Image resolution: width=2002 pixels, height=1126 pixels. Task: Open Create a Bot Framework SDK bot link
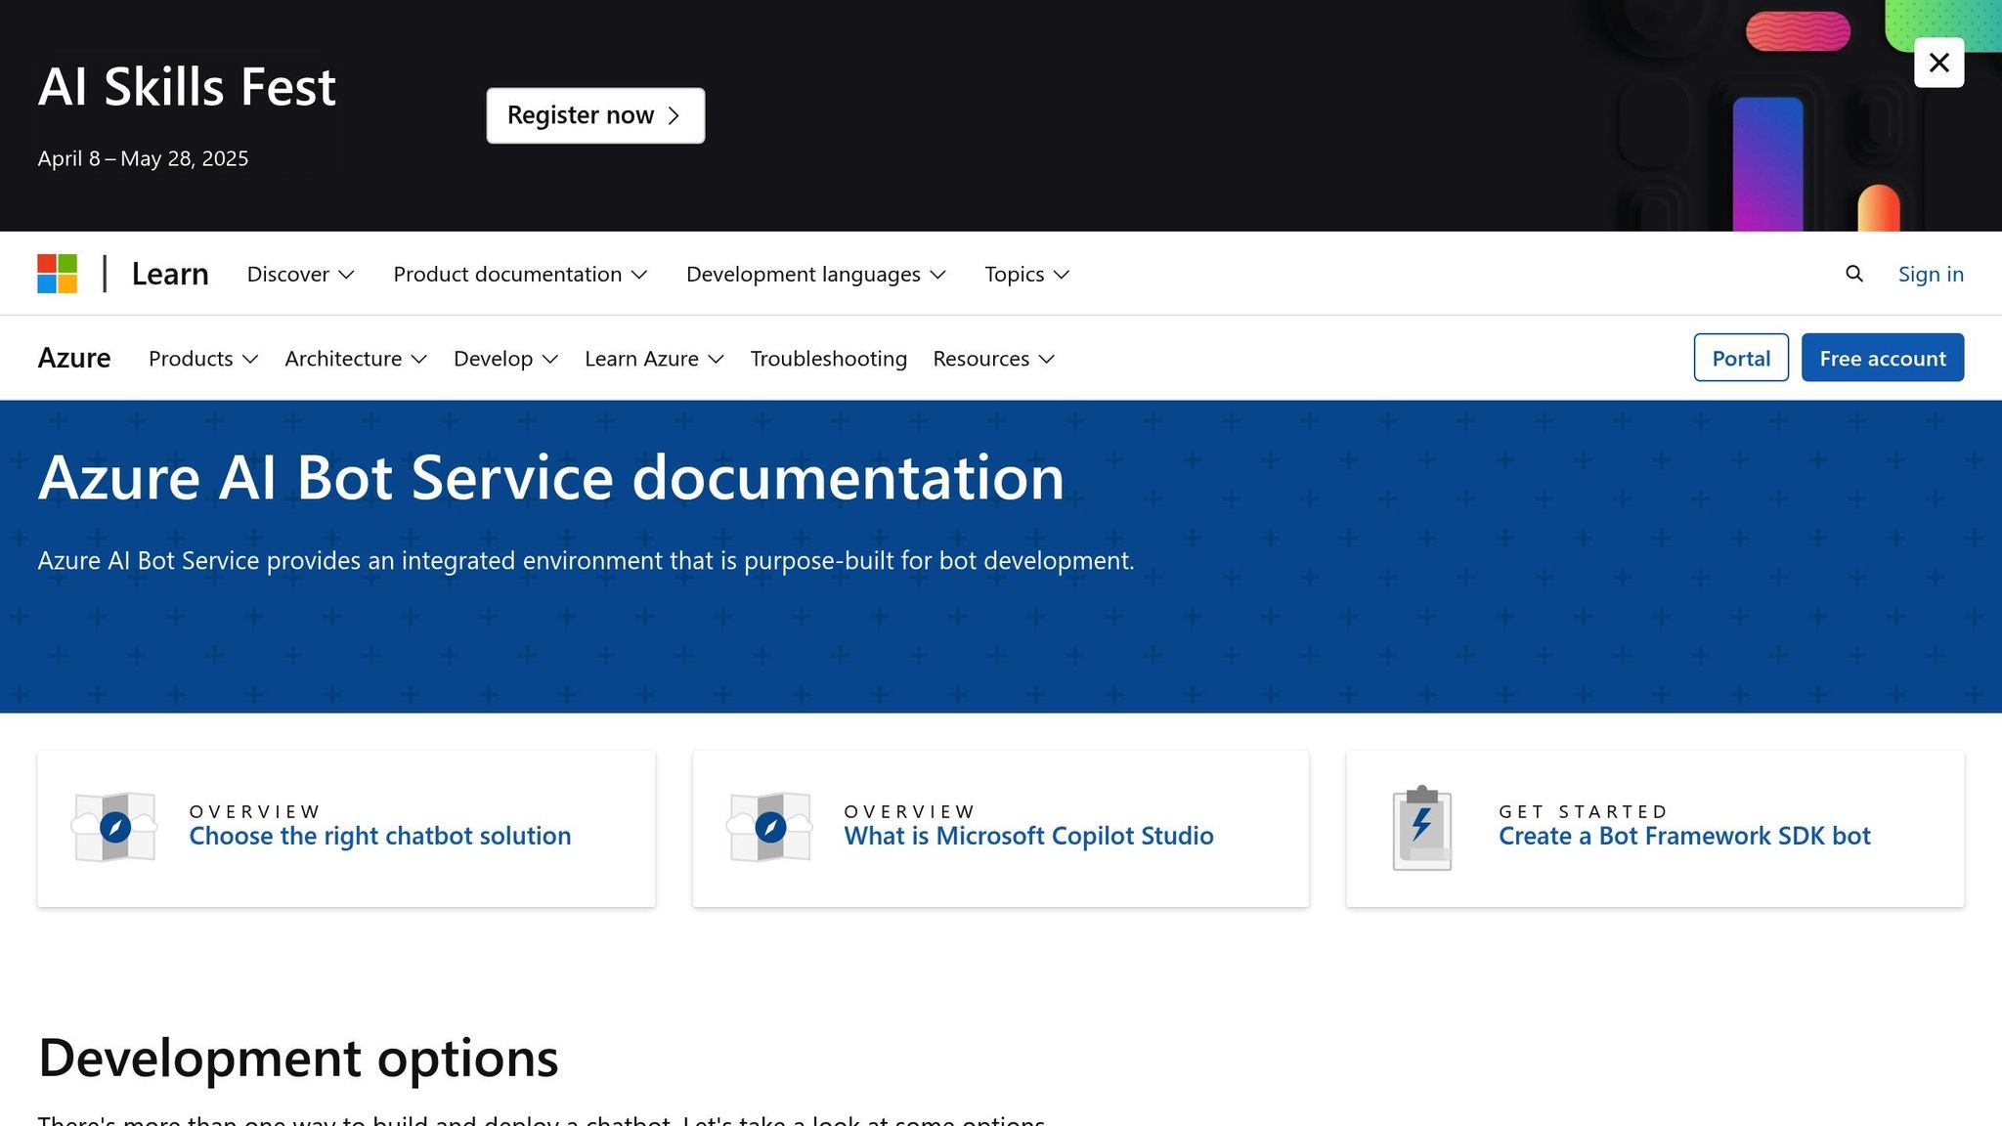point(1684,836)
